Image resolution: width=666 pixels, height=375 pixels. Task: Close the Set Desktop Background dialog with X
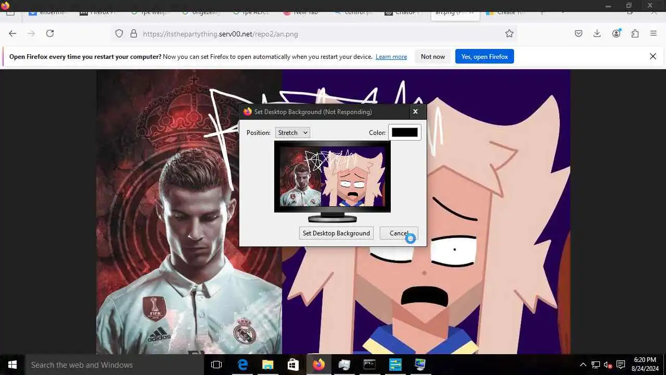[x=415, y=111]
